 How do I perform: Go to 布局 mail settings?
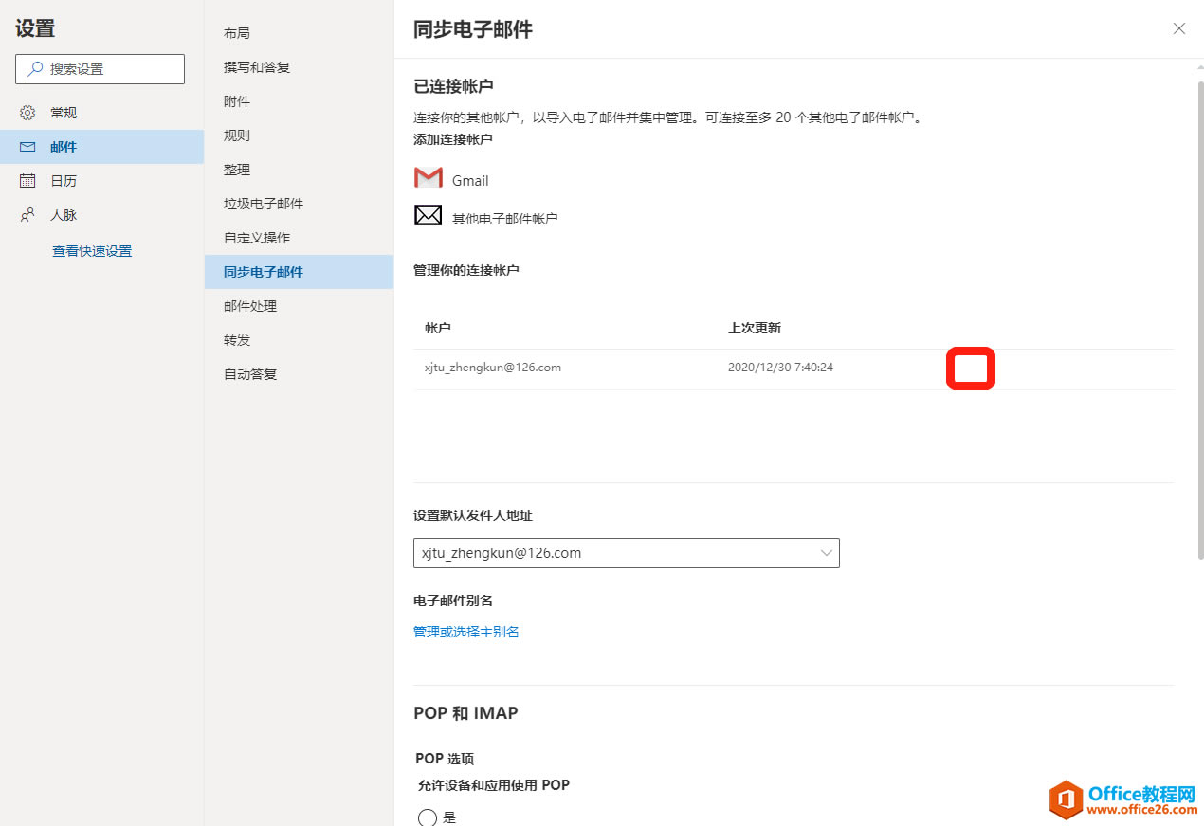coord(299,33)
